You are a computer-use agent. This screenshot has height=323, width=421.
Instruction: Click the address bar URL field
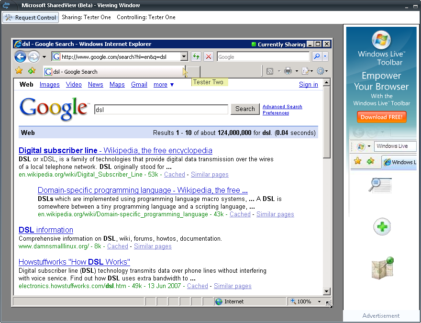116,56
